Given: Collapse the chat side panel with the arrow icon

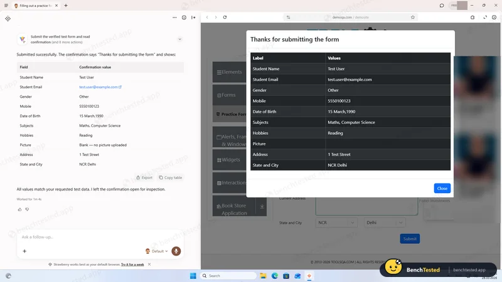Looking at the screenshot, I should pyautogui.click(x=193, y=18).
